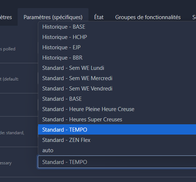The image size is (196, 182).
Task: Choose the Standard - BASE option
Action: pos(117,99)
